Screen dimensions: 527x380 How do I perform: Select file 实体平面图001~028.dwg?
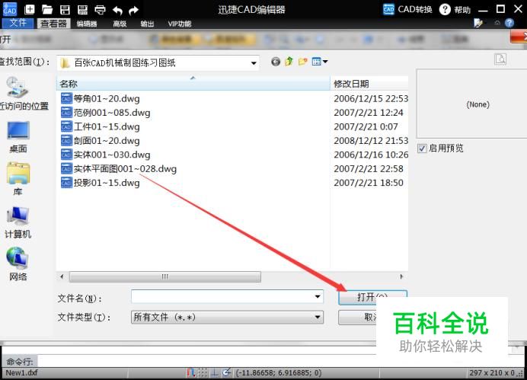[119, 168]
